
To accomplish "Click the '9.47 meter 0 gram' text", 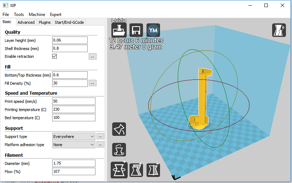I will [136, 47].
